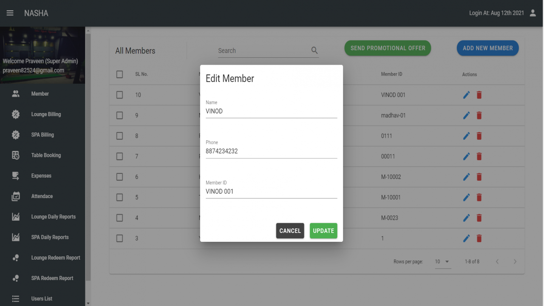This screenshot has height=306, width=544.
Task: Check the row SL No. 3 checkbox
Action: [119, 238]
